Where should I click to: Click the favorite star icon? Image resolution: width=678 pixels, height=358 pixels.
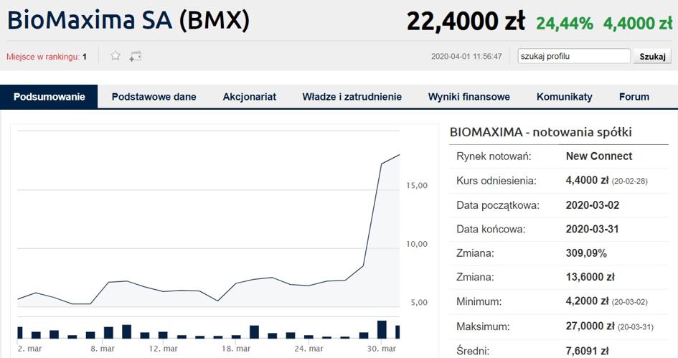point(116,56)
